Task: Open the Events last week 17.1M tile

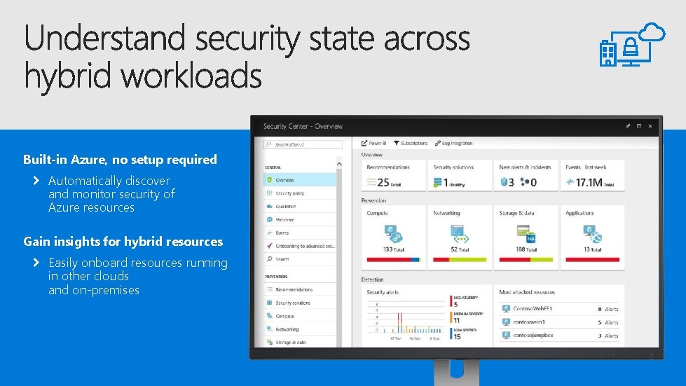Action: [x=592, y=175]
